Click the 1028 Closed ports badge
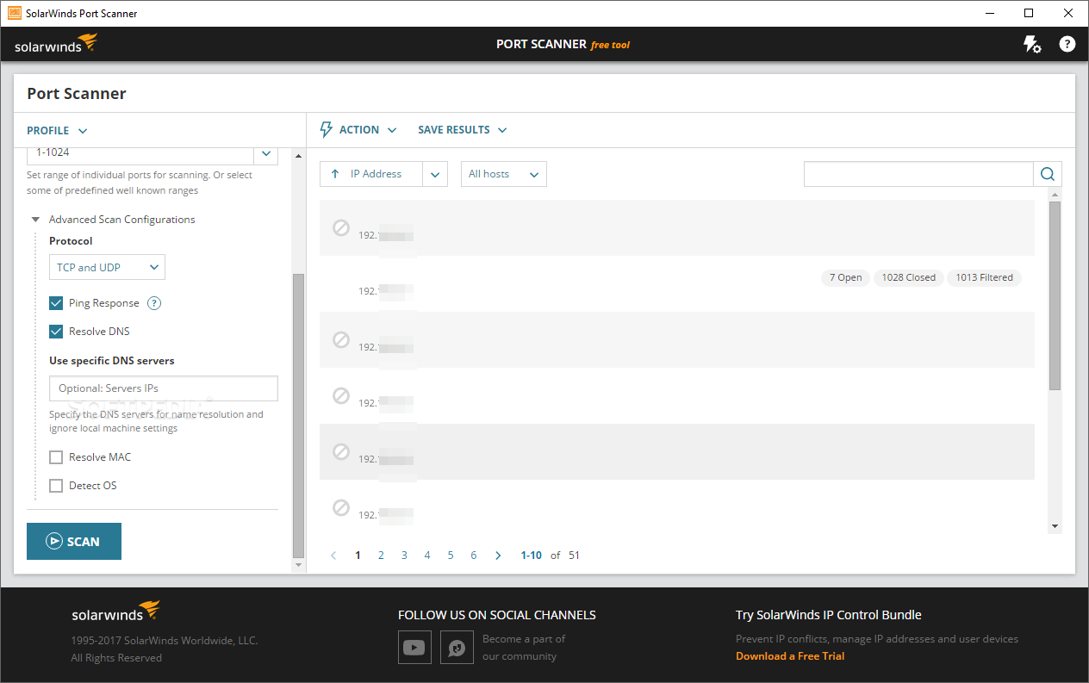The image size is (1089, 683). [x=908, y=277]
